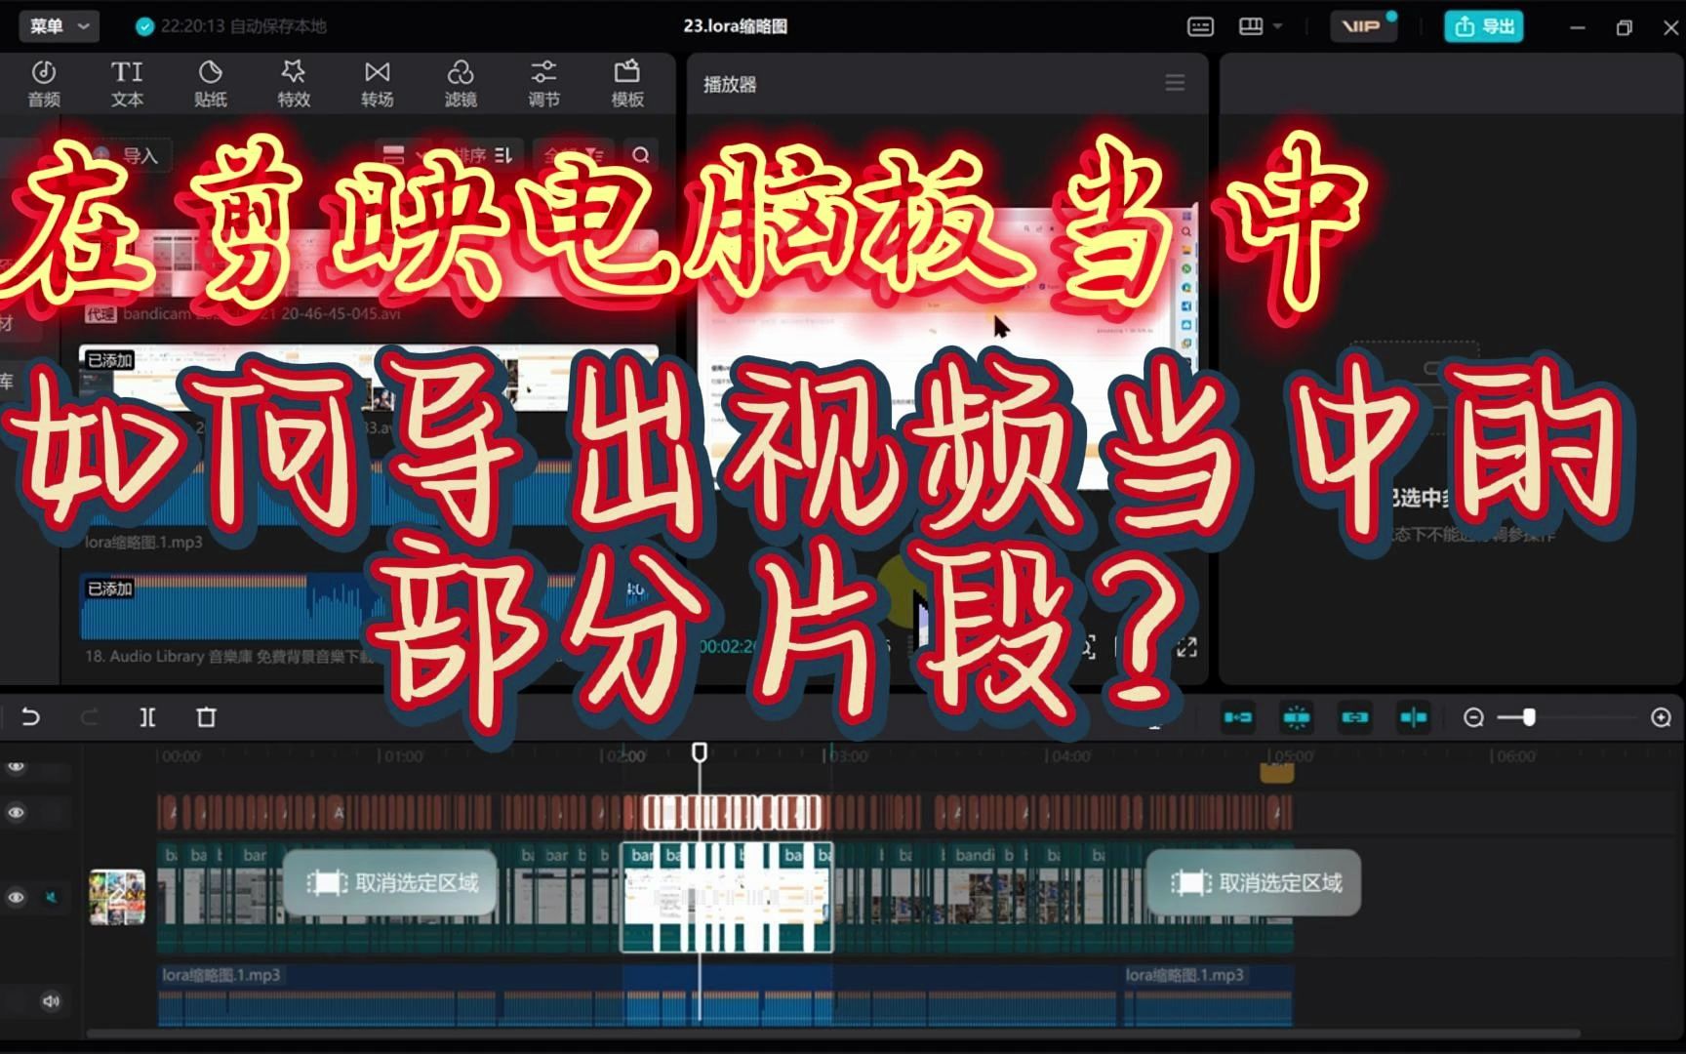This screenshot has height=1054, width=1686.
Task: Zoom in the timeline with plus icon
Action: click(x=1661, y=717)
